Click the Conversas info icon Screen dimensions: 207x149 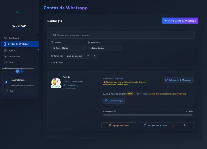pos(115,112)
